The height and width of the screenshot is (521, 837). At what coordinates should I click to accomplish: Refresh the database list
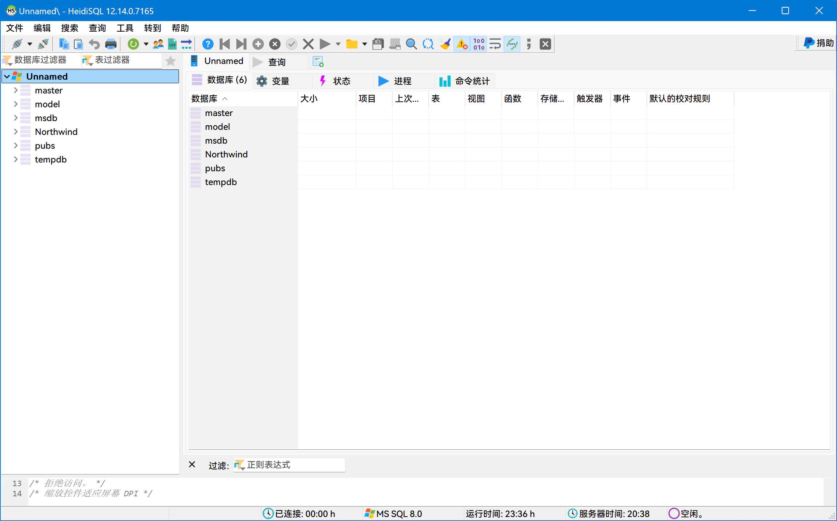point(133,44)
